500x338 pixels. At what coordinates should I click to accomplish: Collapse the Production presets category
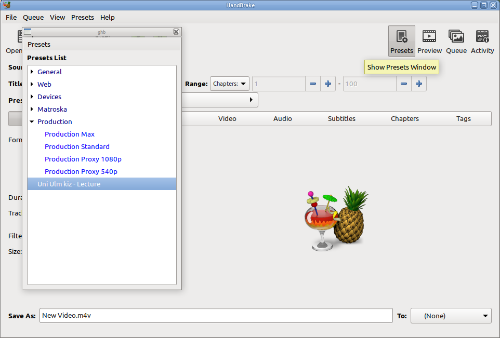(x=32, y=121)
